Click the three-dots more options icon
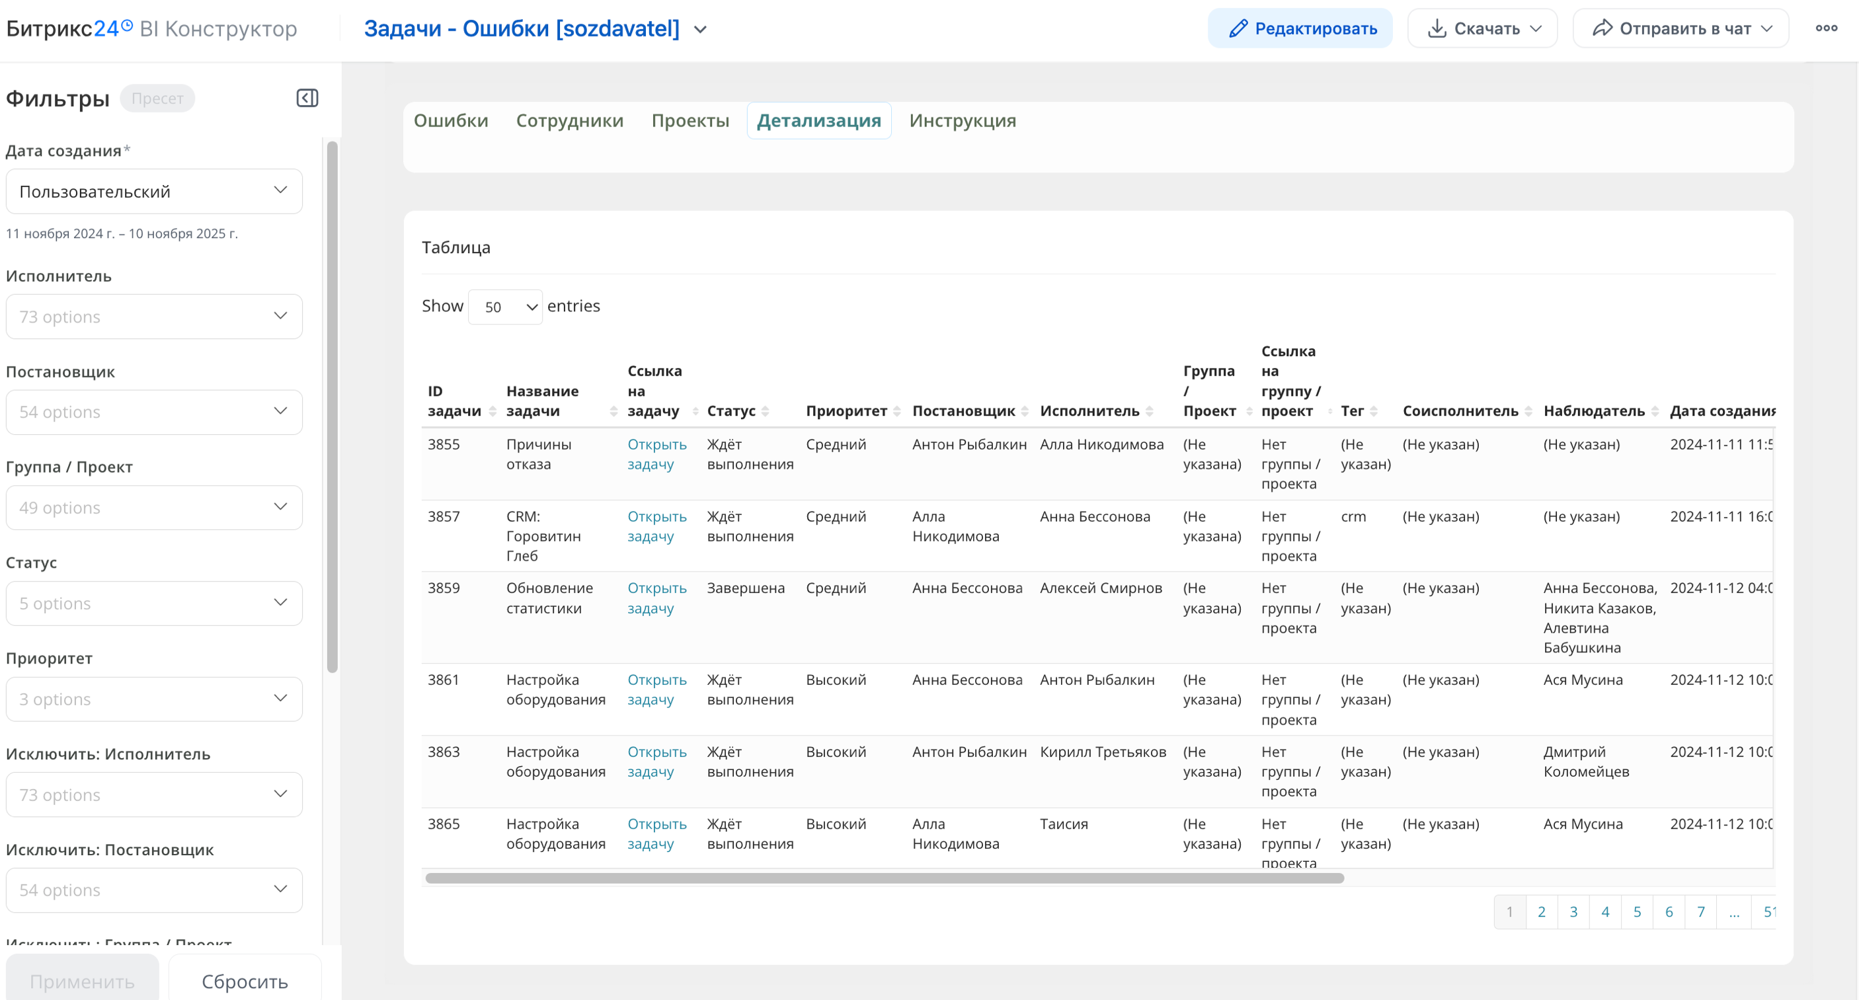This screenshot has width=1859, height=1000. click(1826, 28)
